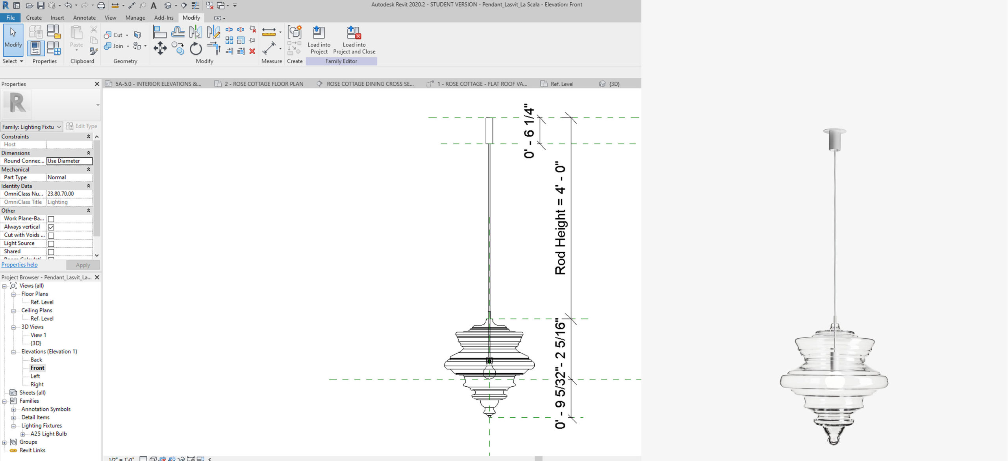Open the Cut geometry dropdown arrow
Screen dimensions: 1008x461
point(127,35)
